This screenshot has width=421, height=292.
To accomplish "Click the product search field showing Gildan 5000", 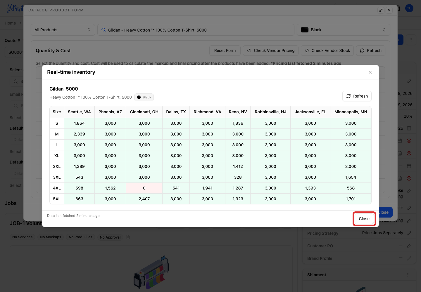I will pyautogui.click(x=196, y=30).
